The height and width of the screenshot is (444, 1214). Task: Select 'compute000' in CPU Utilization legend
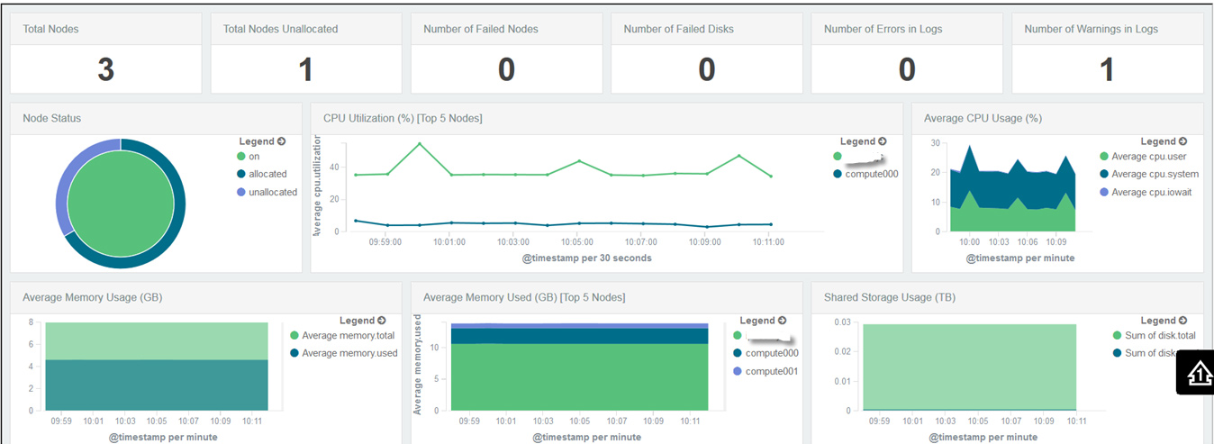pos(865,175)
